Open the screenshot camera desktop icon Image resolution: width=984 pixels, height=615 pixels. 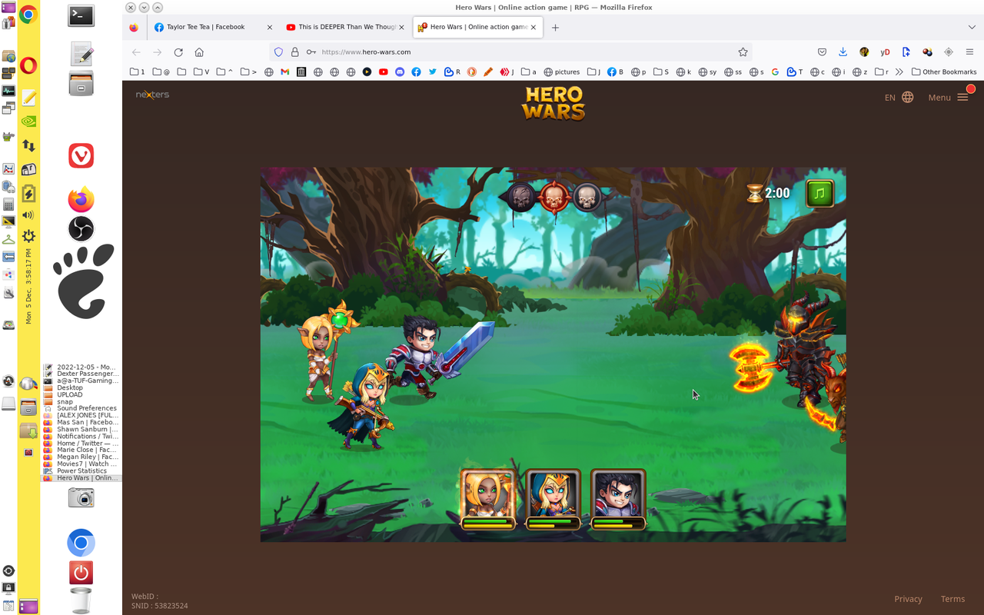pyautogui.click(x=81, y=497)
